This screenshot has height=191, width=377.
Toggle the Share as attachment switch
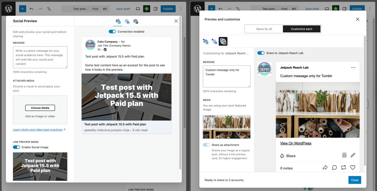206,145
